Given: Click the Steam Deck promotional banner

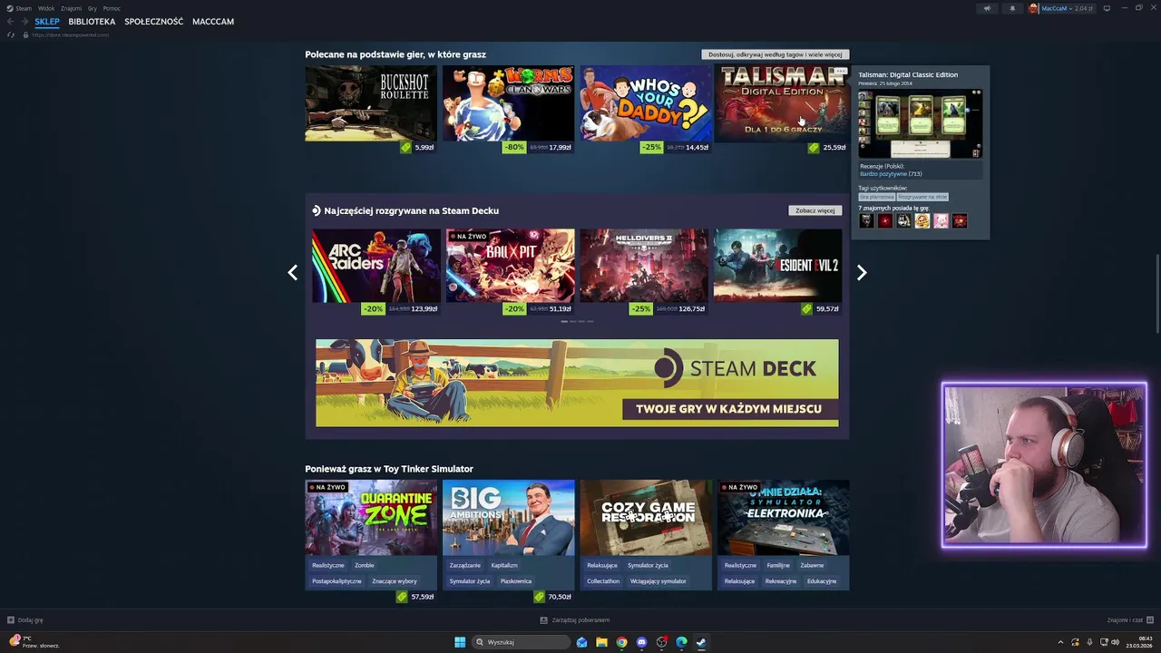Looking at the screenshot, I should (577, 383).
